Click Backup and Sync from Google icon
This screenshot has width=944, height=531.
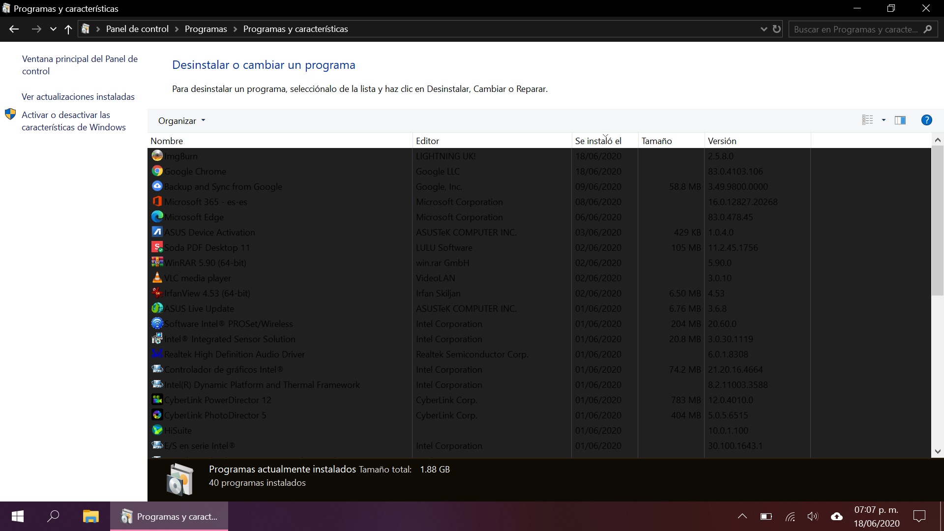click(x=157, y=186)
